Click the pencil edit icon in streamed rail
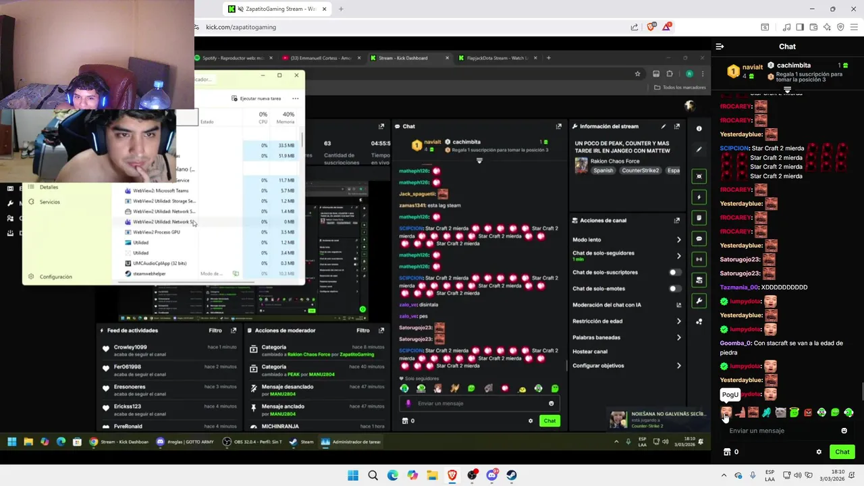 [x=699, y=149]
